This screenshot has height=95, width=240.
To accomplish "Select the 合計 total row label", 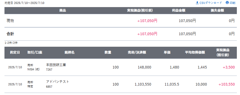I will point(10,34).
